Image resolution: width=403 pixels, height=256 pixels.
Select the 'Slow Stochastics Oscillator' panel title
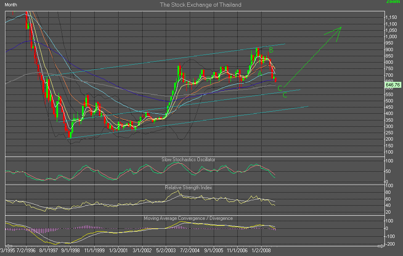click(188, 159)
